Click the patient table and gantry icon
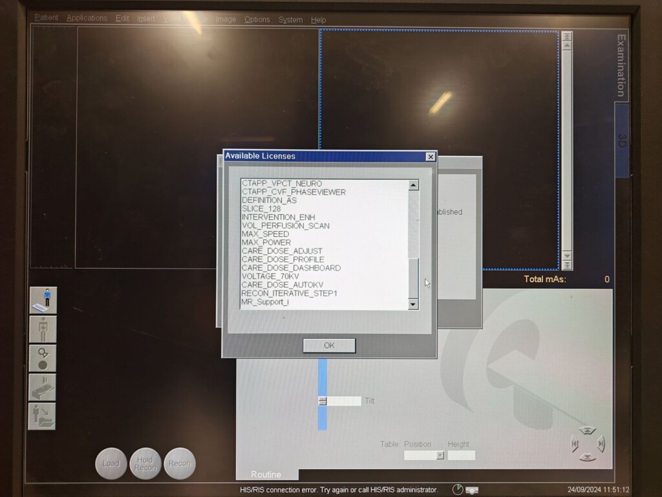 tap(43, 387)
